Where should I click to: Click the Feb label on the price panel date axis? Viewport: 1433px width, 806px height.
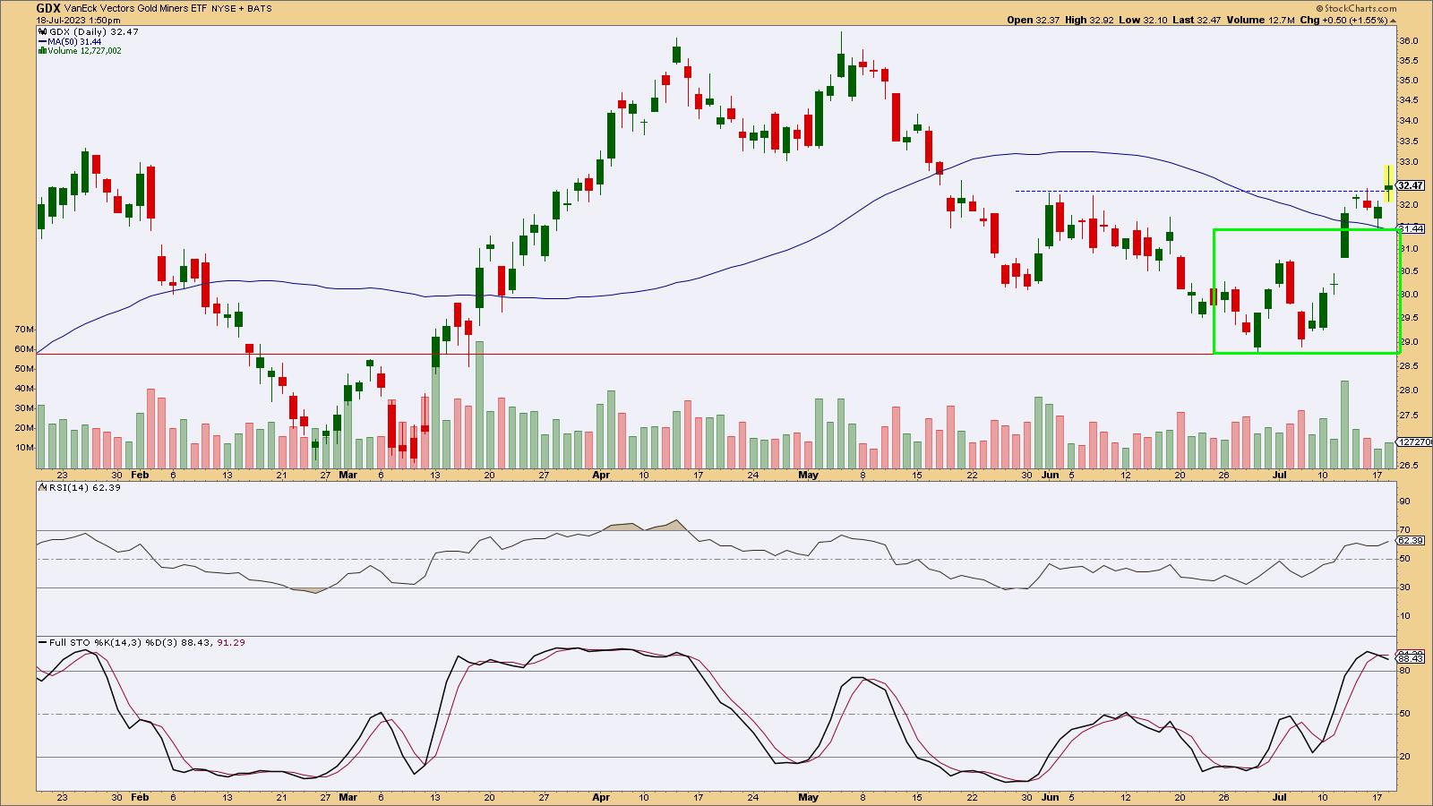coord(140,475)
